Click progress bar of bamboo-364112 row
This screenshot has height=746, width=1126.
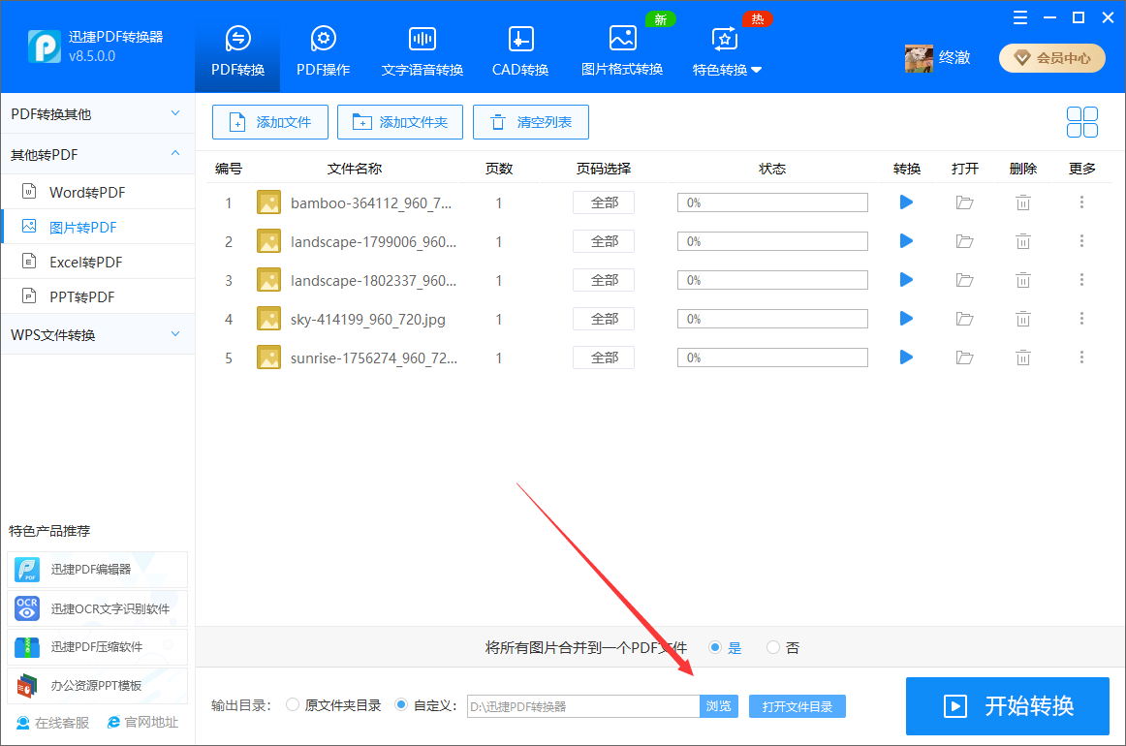772,202
